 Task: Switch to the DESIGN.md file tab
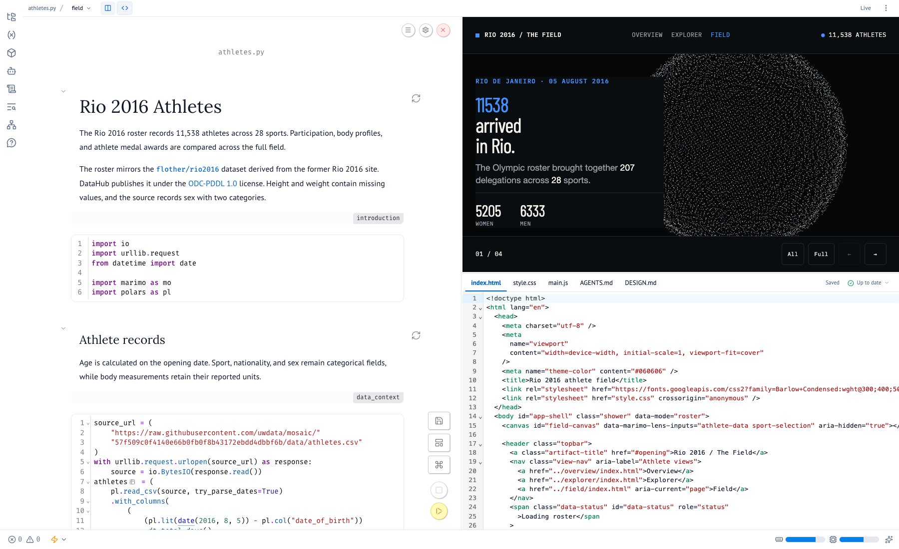pyautogui.click(x=641, y=283)
